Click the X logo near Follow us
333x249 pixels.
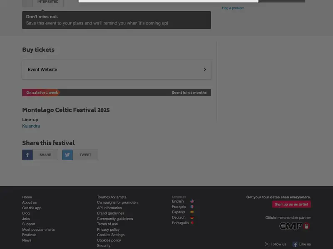(266, 244)
